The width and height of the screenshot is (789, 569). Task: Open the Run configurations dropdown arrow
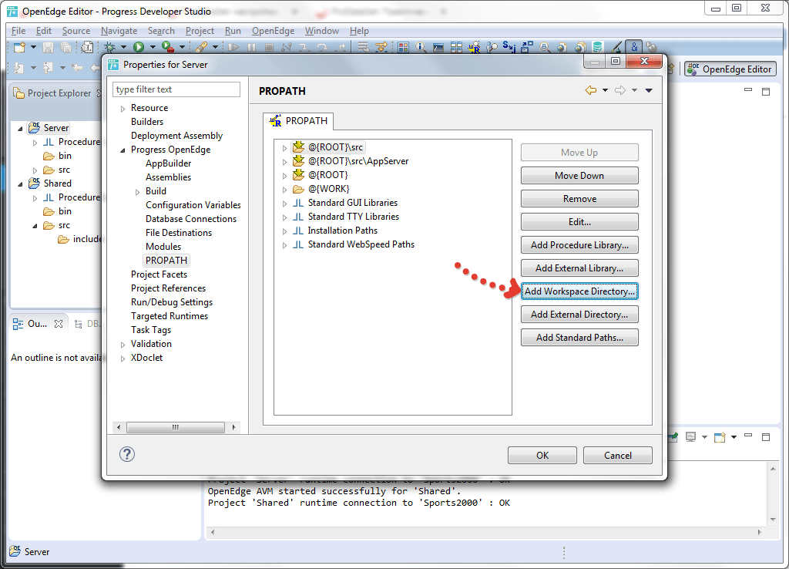[153, 47]
